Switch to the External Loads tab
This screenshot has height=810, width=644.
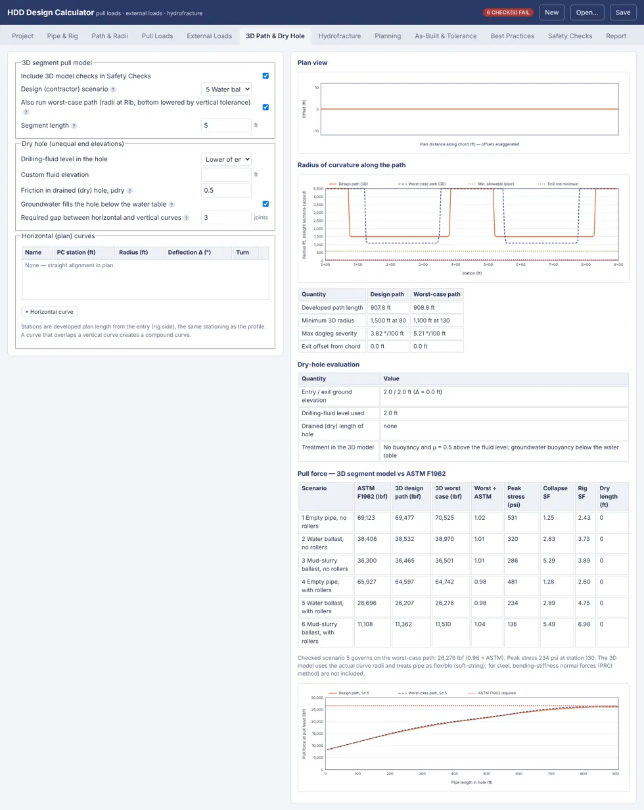pos(209,36)
